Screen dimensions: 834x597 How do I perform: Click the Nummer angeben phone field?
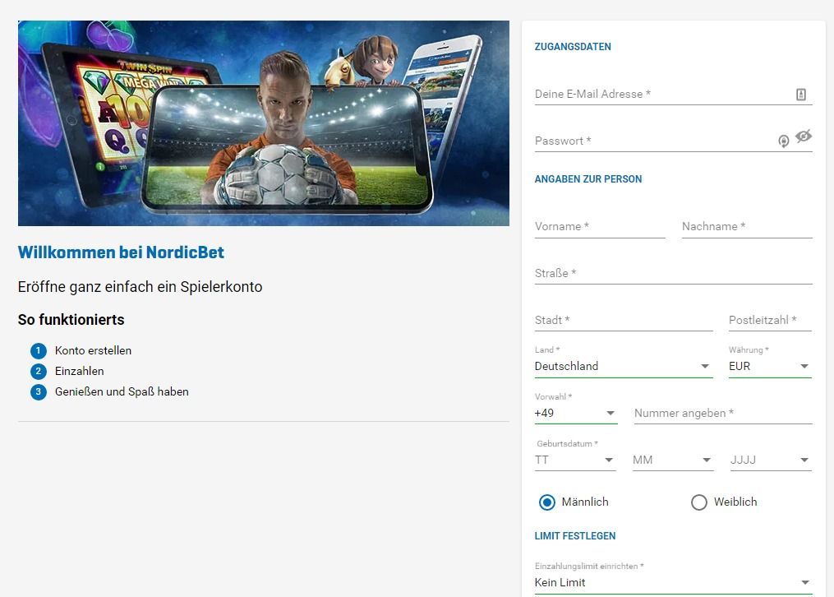[x=723, y=413]
